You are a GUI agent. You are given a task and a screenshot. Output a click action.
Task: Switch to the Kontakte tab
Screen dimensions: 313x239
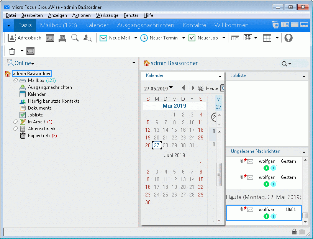tap(194, 25)
